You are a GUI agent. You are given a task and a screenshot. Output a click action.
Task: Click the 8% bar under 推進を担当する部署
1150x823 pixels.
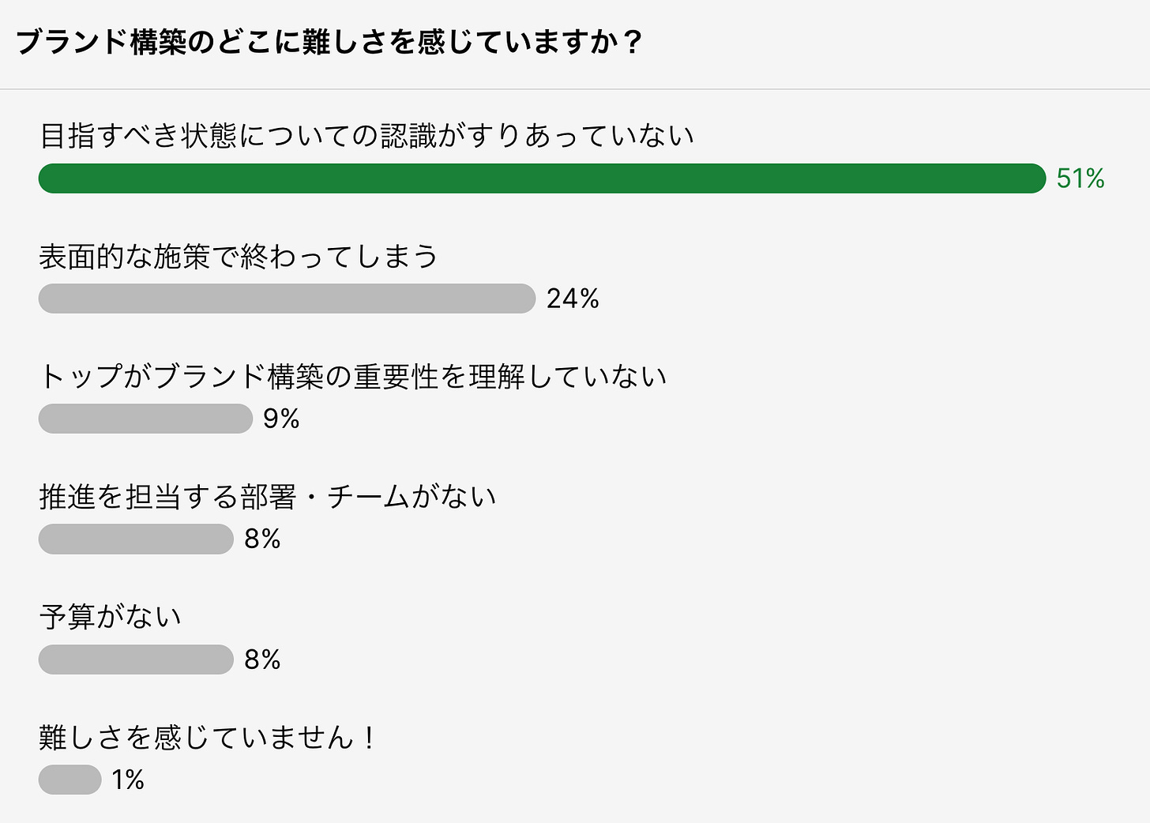tap(136, 539)
